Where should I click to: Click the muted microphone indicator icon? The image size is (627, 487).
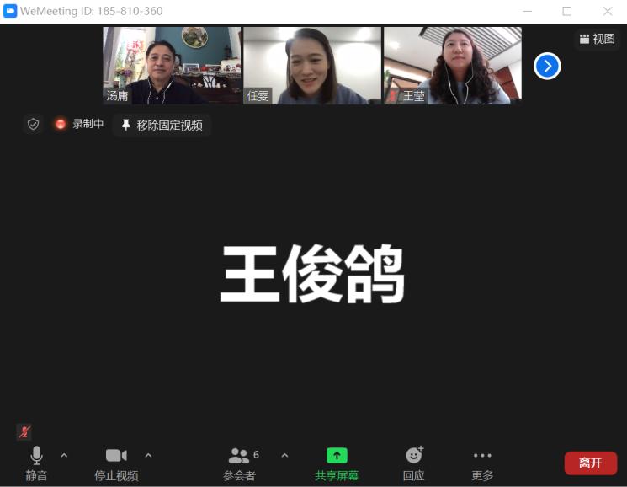(x=24, y=431)
